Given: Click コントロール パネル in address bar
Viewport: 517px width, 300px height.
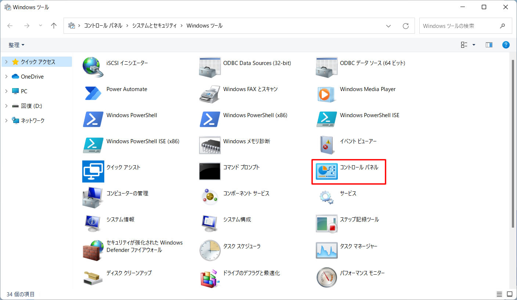Looking at the screenshot, I should click(x=103, y=26).
